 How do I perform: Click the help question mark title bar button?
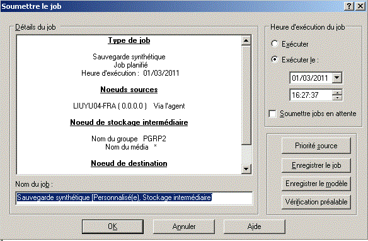pos(349,6)
